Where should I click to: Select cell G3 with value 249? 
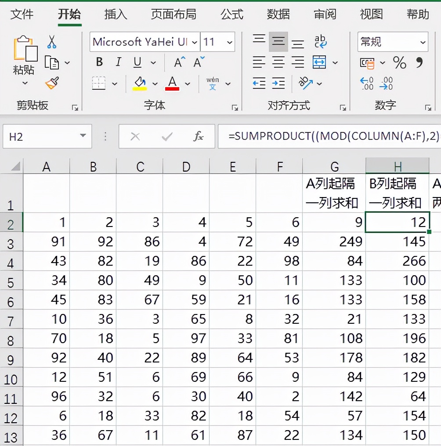(x=334, y=242)
